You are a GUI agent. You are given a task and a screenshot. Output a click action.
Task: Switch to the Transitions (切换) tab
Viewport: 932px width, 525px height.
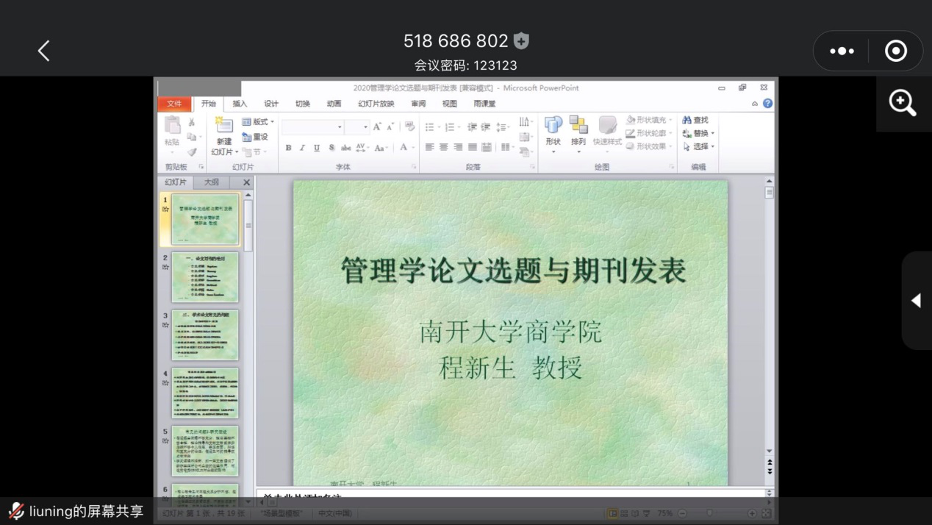pyautogui.click(x=303, y=104)
